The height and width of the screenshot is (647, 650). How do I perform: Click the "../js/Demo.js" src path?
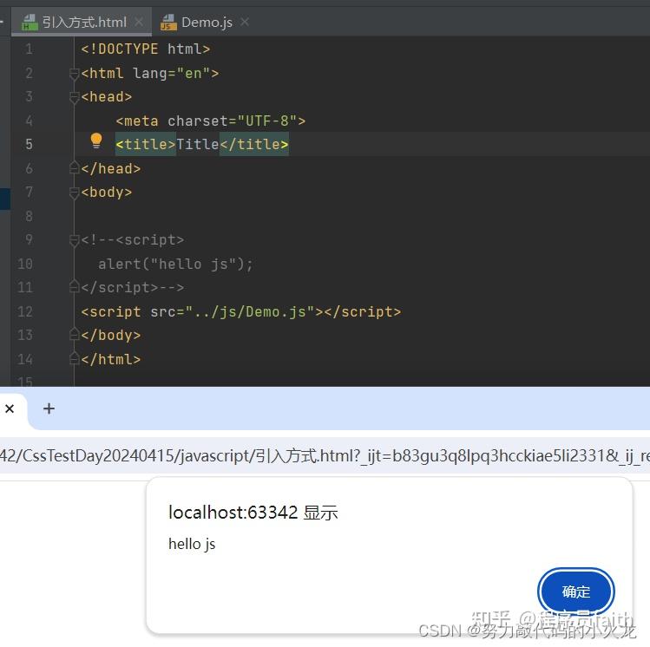[x=250, y=311]
